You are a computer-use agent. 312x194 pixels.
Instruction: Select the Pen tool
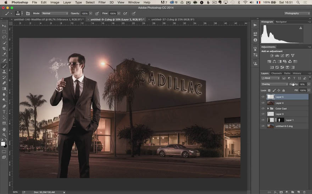(4, 106)
